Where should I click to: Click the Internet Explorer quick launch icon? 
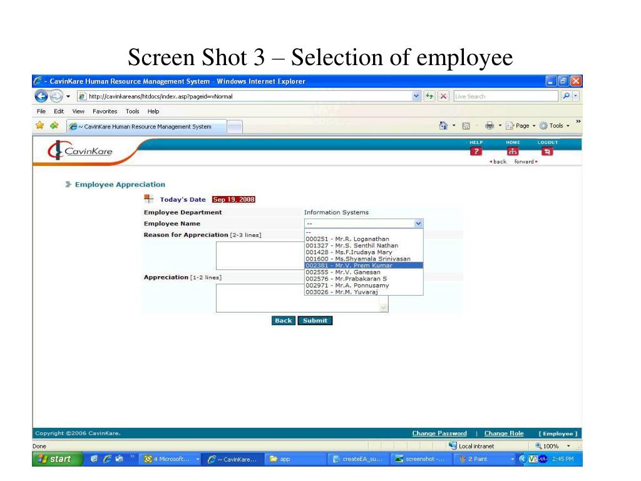tap(106, 459)
